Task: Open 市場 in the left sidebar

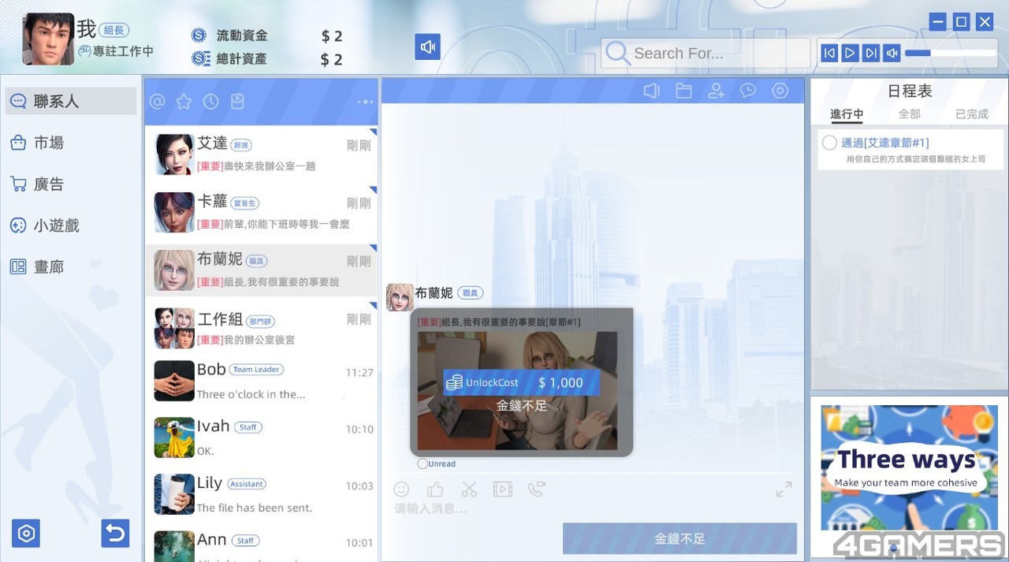Action: click(x=49, y=143)
